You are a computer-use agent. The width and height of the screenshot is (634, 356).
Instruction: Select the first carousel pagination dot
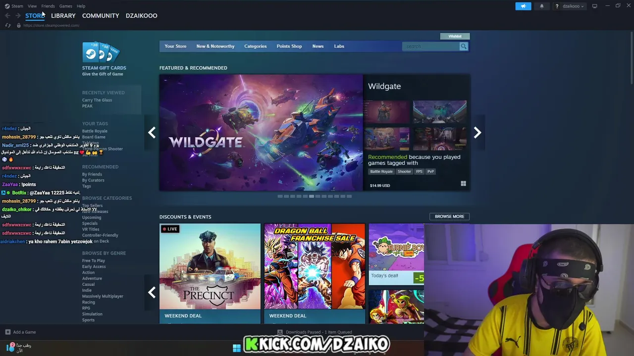(x=280, y=196)
